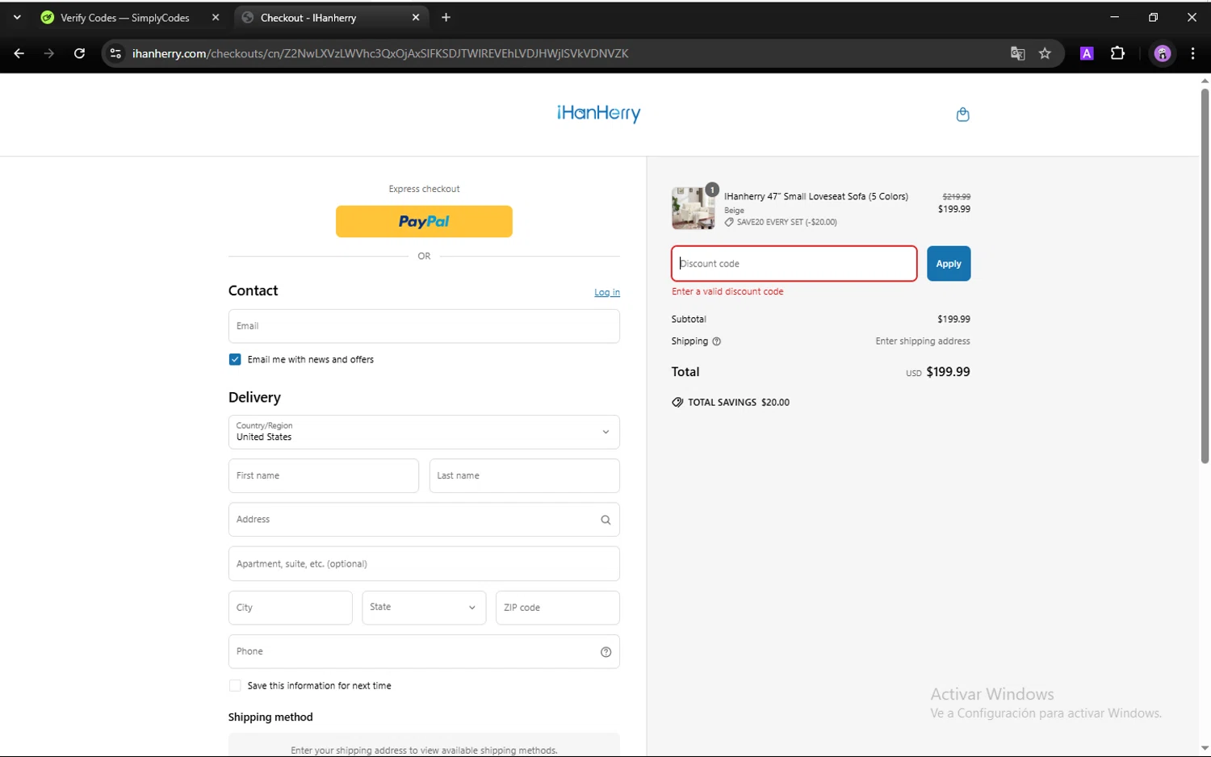Screen dimensions: 1211x757
Task: Click the 'Enter shipping address' text
Action: (x=923, y=341)
